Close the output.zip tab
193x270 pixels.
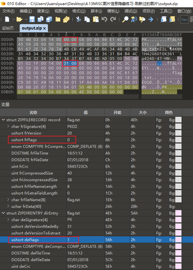pyautogui.click(x=44, y=28)
